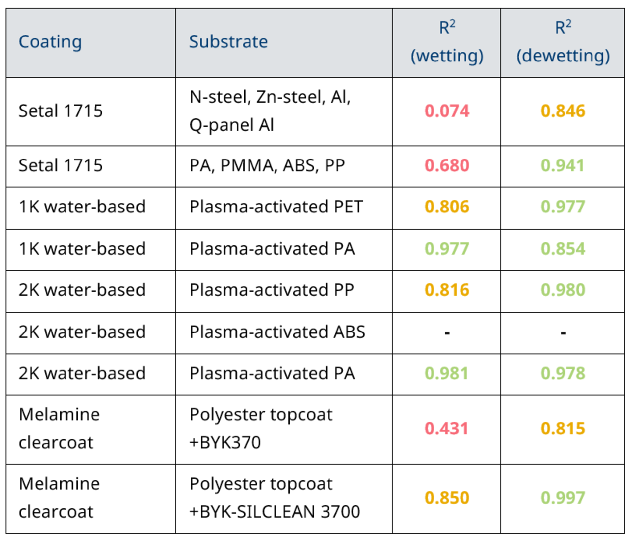Screen dimensions: 632x541
Task: Click the green 0.980 dewetting value
Action: click(563, 290)
